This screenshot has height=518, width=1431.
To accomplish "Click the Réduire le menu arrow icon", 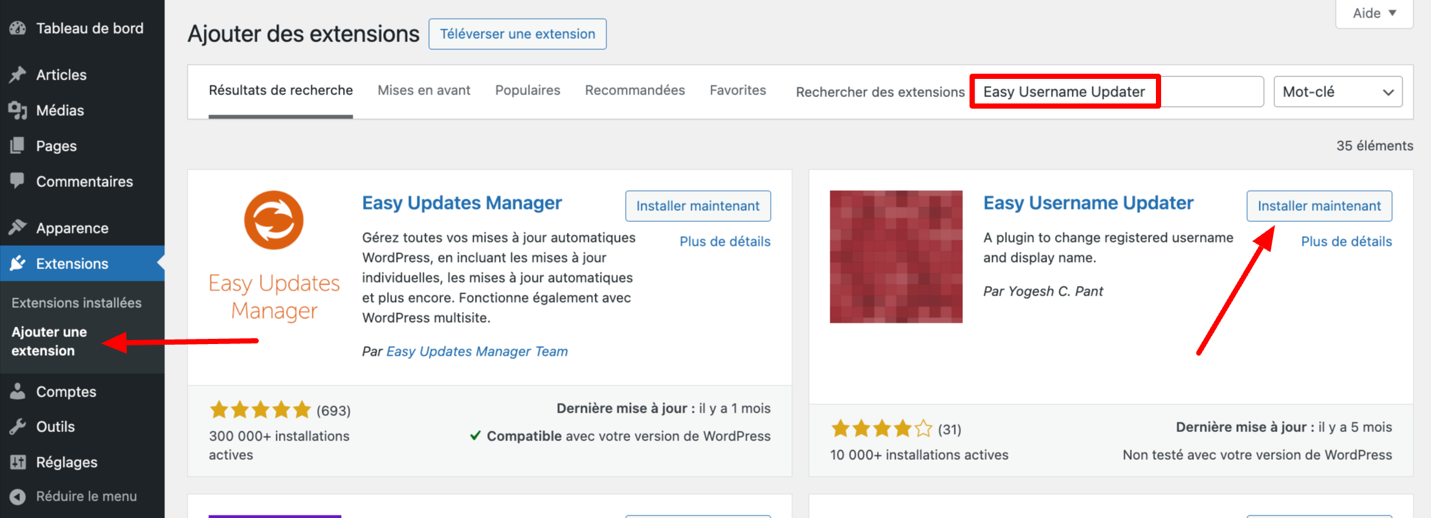I will (17, 496).
